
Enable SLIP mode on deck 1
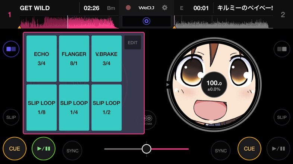[11, 117]
